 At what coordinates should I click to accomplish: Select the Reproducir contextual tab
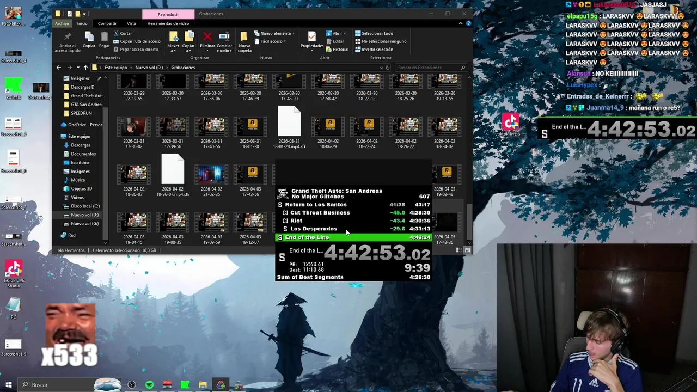[168, 14]
